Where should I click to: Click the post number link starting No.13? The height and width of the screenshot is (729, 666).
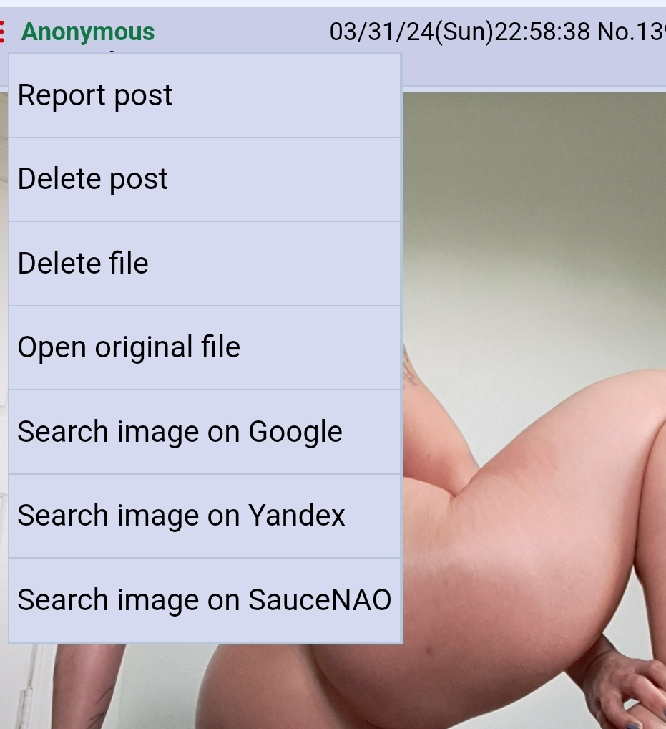click(x=632, y=32)
